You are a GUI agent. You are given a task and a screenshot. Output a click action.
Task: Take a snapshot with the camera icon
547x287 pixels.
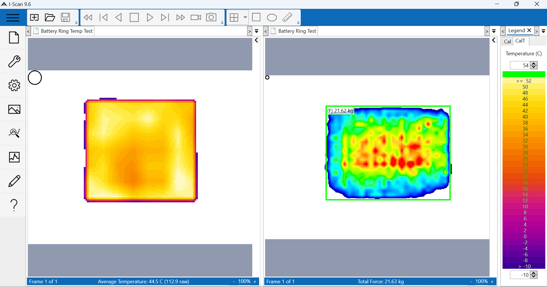211,17
